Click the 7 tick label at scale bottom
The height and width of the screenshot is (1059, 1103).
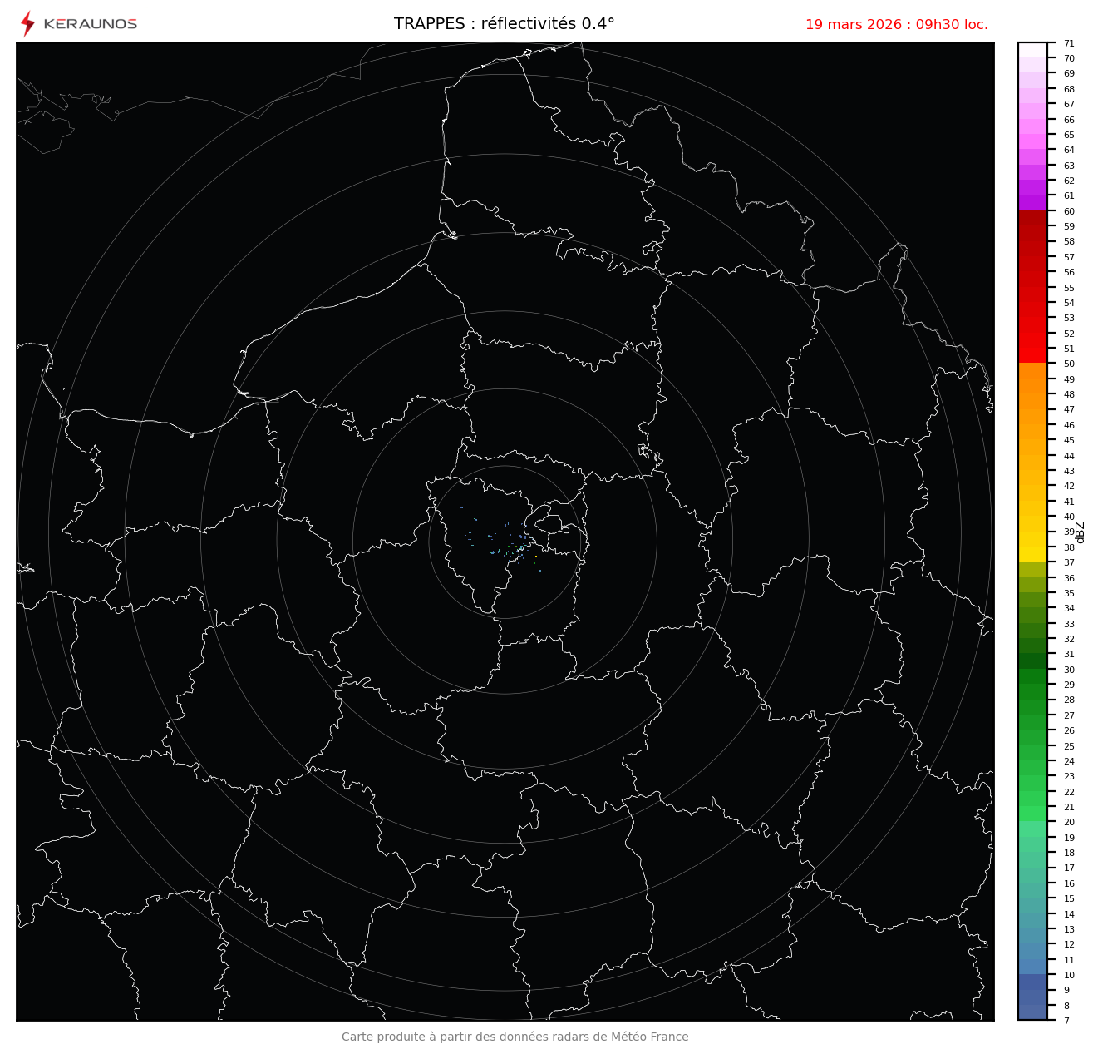[1066, 1021]
